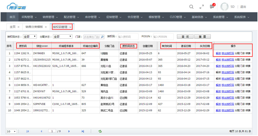Click 解绑 in row 1
Screen dimensions: 258x136
218,53
